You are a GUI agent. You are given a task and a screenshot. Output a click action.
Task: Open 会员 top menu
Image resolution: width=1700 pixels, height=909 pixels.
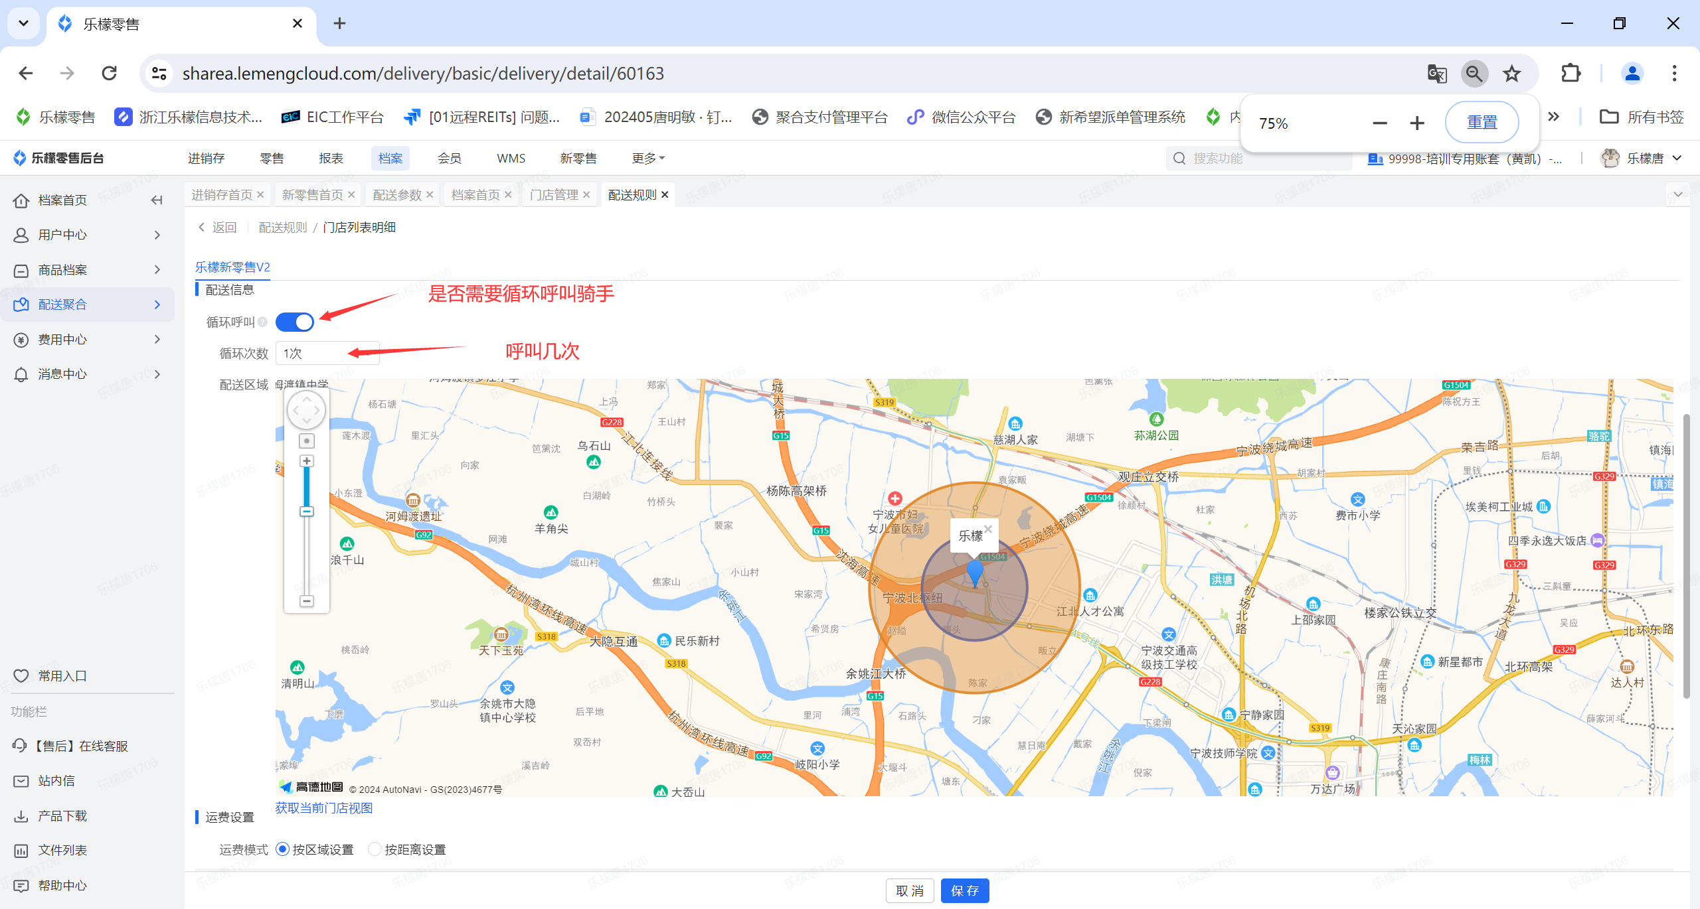[450, 158]
